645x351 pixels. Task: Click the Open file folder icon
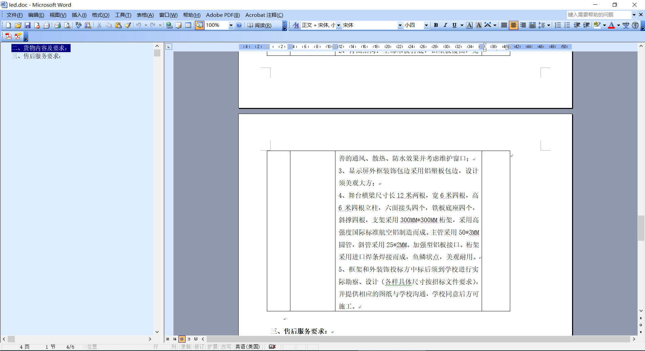18,25
